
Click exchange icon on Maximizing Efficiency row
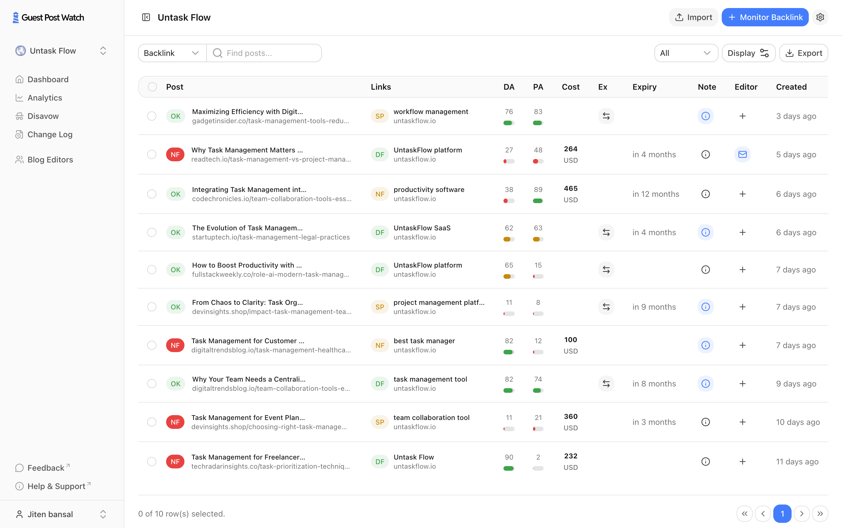[x=606, y=116]
